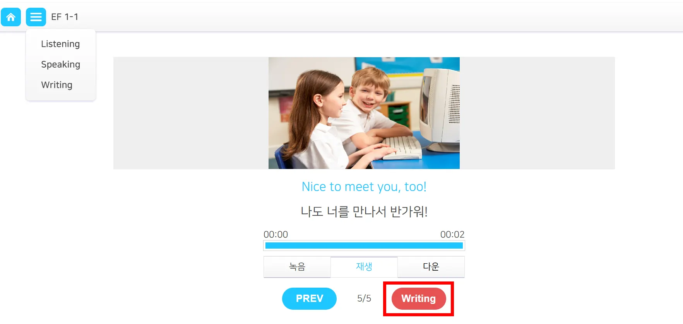
Task: Click the 녹음 record tab
Action: click(297, 267)
